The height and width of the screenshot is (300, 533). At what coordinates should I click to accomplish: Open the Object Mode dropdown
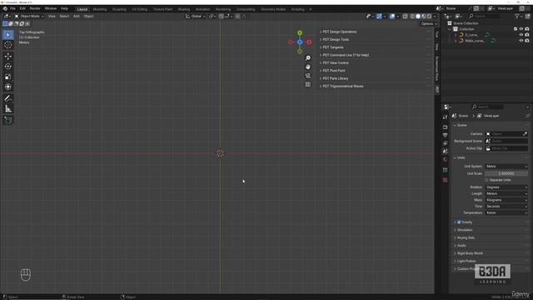(29, 17)
